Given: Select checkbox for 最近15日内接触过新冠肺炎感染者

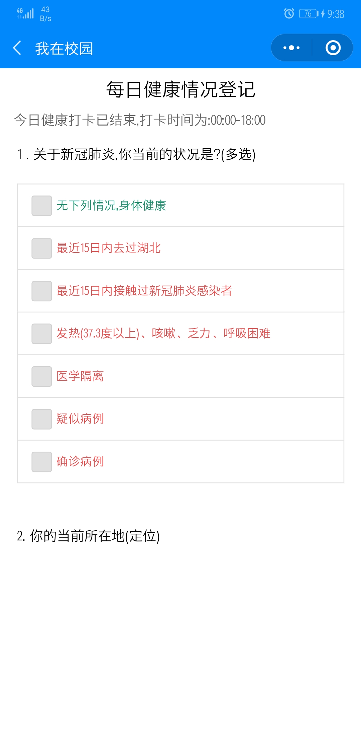Looking at the screenshot, I should point(42,291).
